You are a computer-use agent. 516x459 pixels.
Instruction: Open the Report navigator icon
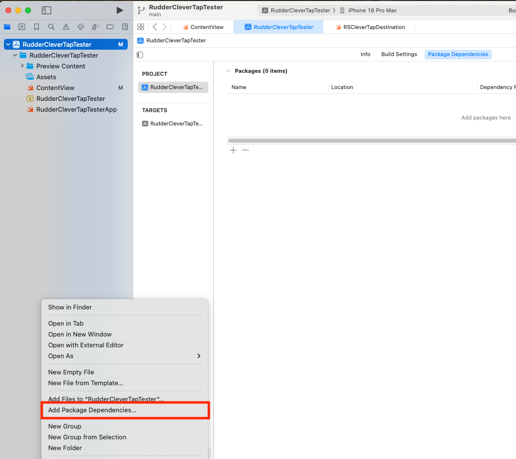coord(125,27)
